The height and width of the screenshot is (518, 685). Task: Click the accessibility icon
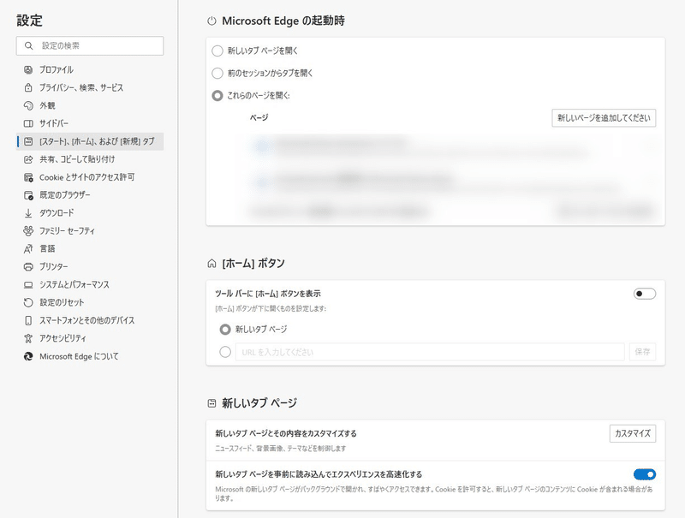[x=28, y=338]
